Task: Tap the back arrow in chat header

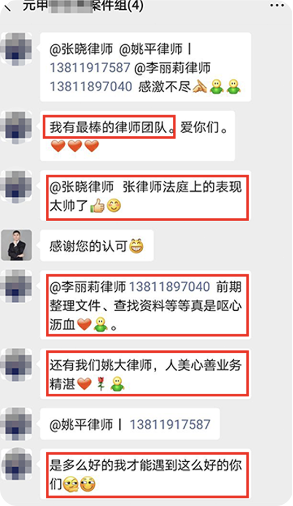Action: [x=7, y=6]
